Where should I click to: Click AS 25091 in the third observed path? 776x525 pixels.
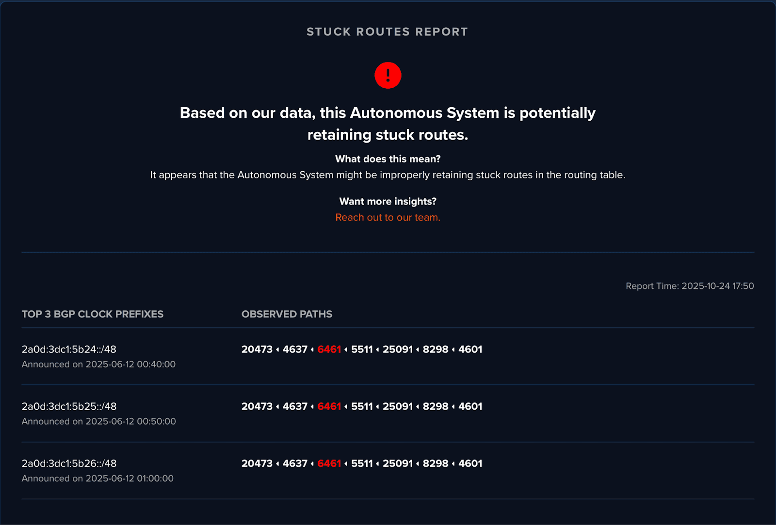(x=398, y=463)
